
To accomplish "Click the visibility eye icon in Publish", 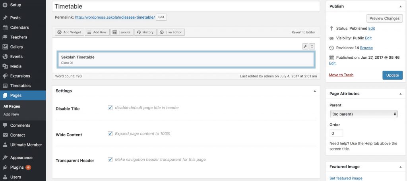I will [331, 39].
